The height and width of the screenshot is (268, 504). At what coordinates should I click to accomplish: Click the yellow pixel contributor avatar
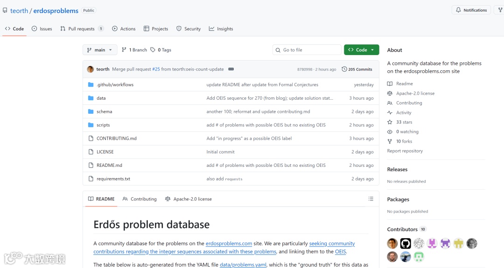pos(458,244)
